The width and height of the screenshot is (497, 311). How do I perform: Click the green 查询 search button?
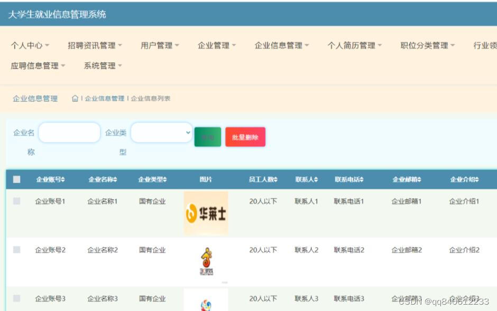tap(207, 136)
